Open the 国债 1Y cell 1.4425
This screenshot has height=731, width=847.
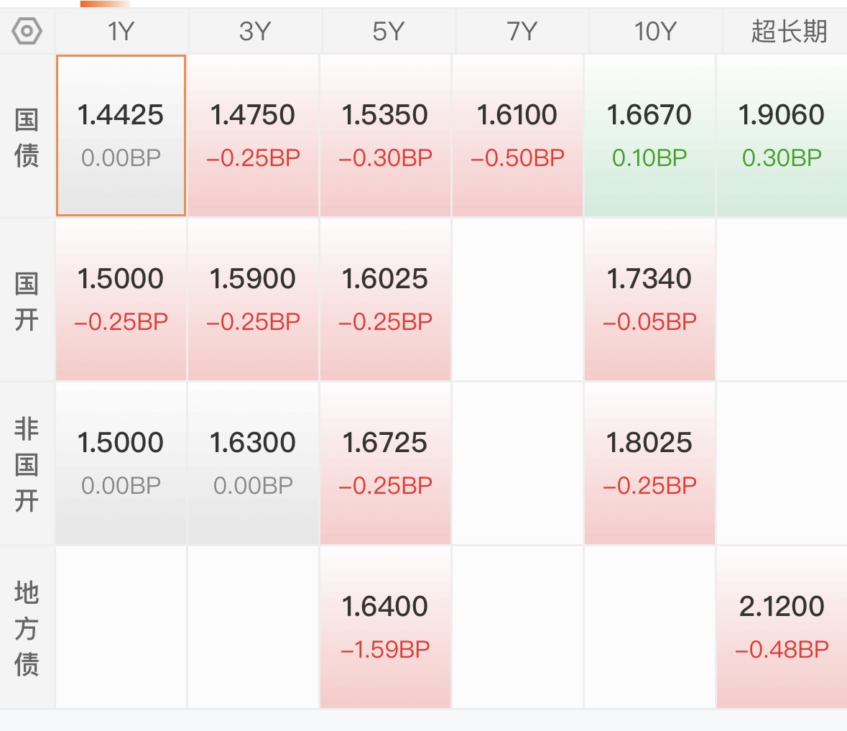(121, 135)
